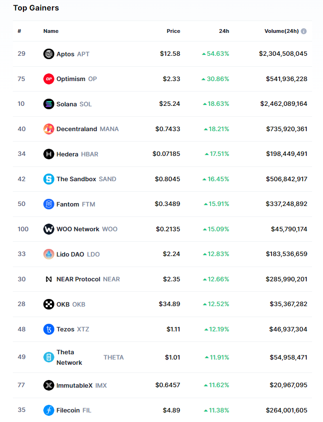Click the Lido DAO logo icon
This screenshot has width=323, height=422.
49,254
